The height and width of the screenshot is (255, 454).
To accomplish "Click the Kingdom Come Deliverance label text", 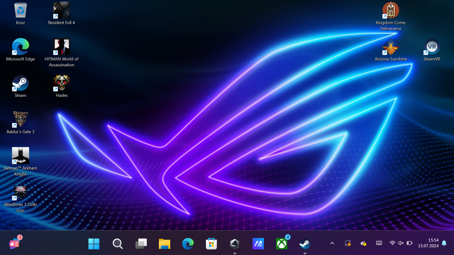I will click(391, 26).
